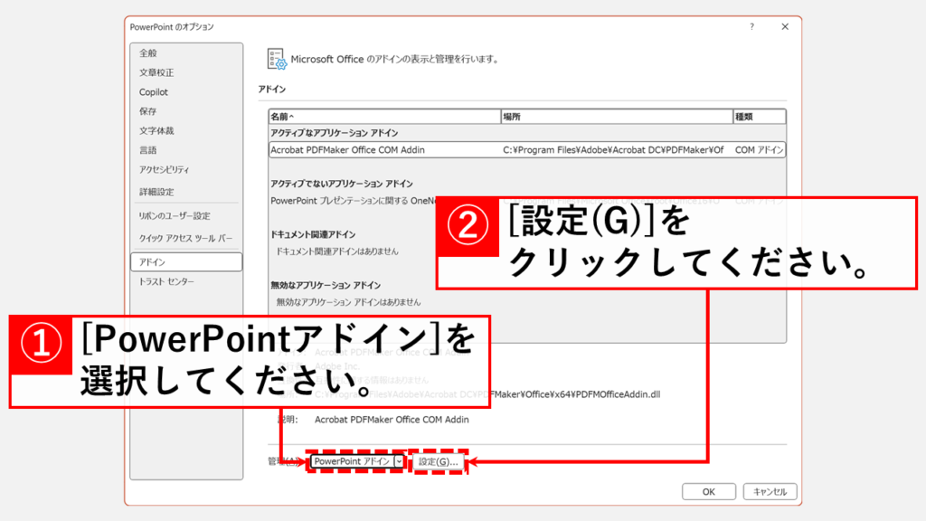Open the PowerPoint アドイン manage dropdown

click(x=357, y=461)
